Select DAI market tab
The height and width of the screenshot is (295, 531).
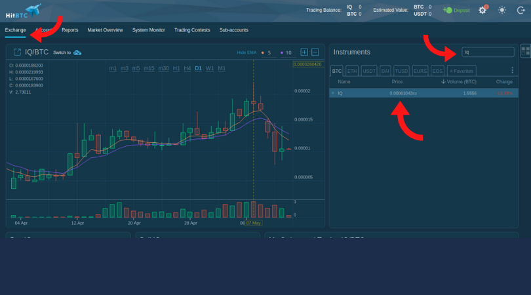(385, 71)
